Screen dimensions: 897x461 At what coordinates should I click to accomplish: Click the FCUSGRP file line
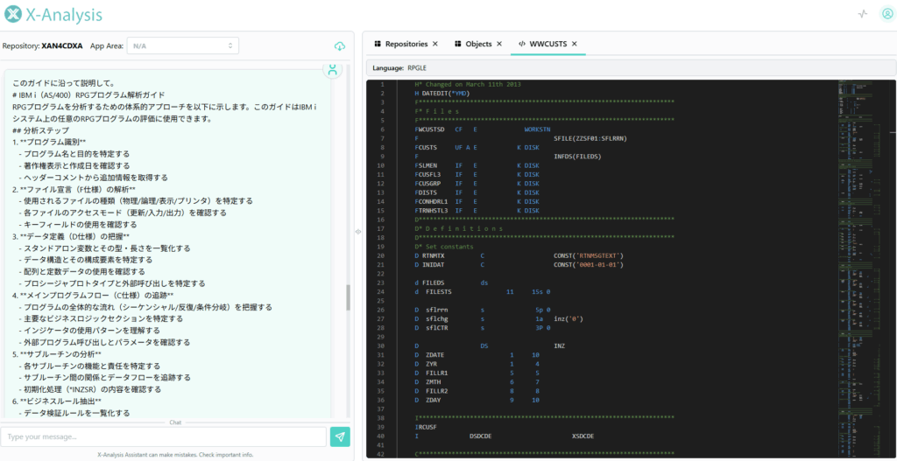click(477, 184)
